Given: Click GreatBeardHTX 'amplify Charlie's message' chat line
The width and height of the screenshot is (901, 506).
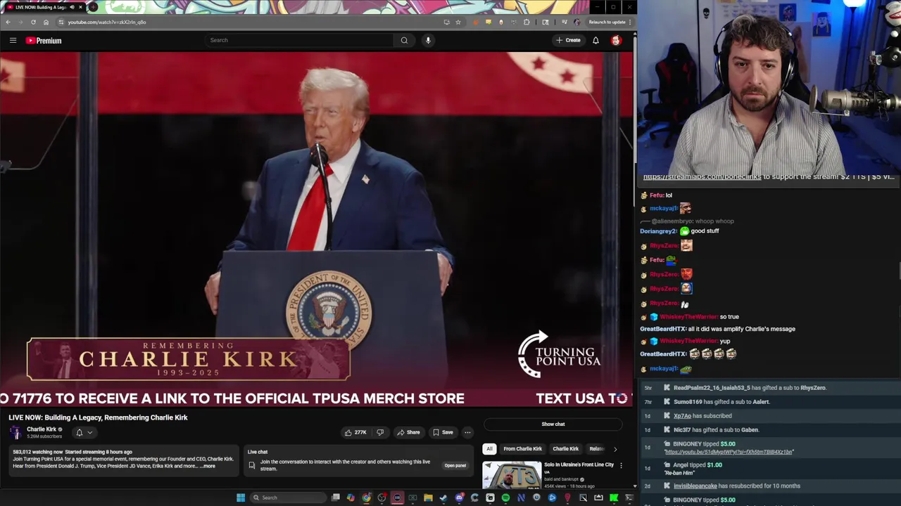Looking at the screenshot, I should 717,329.
